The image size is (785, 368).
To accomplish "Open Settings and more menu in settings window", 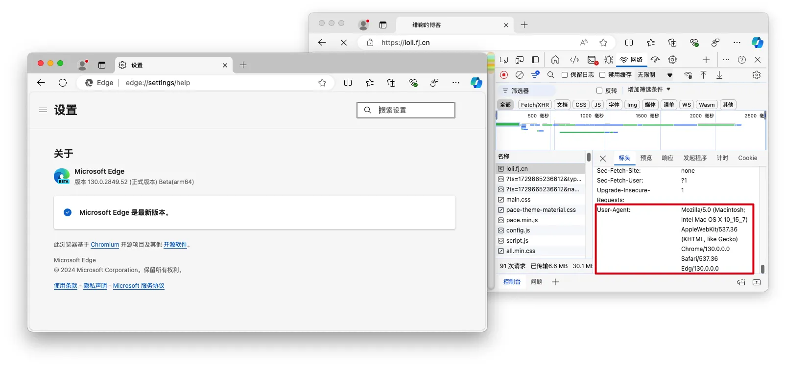I will [x=456, y=83].
